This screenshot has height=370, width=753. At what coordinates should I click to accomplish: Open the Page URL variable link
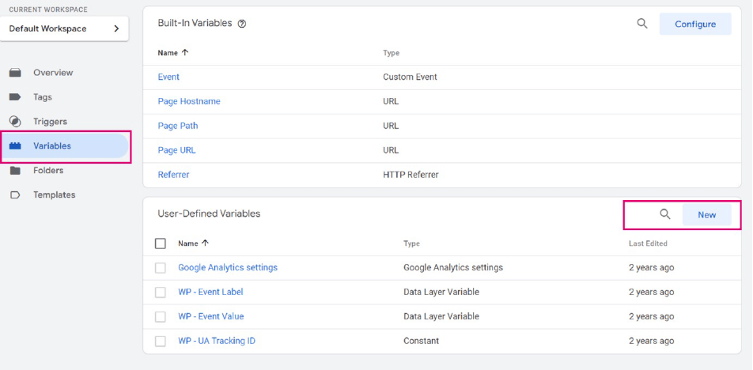coord(176,150)
